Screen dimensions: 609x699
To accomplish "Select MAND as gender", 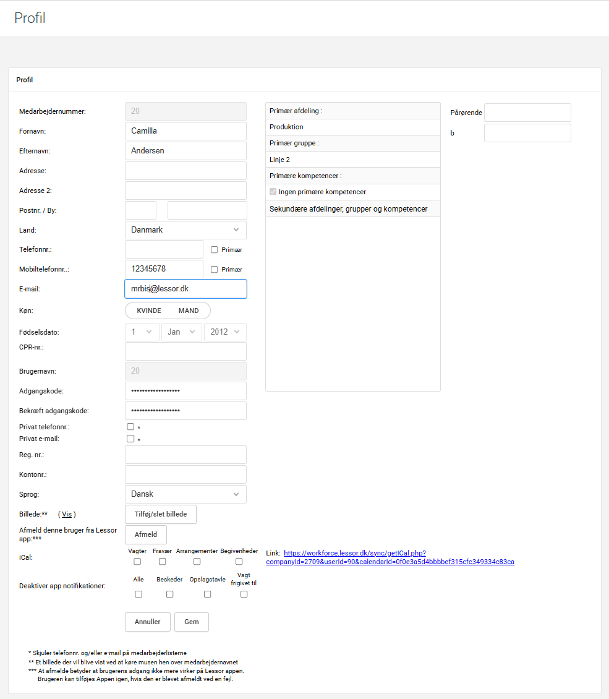I will [189, 311].
